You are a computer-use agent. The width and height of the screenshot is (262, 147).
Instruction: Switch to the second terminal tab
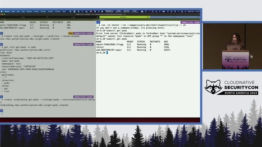point(74,17)
